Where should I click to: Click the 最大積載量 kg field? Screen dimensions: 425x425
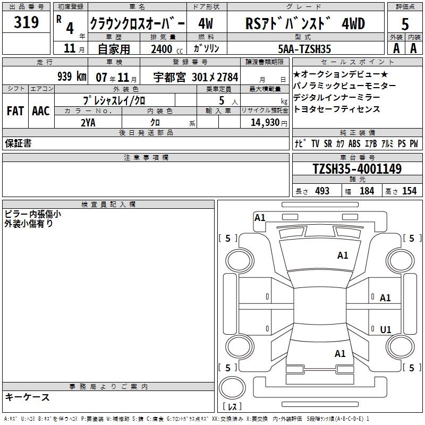(265, 100)
